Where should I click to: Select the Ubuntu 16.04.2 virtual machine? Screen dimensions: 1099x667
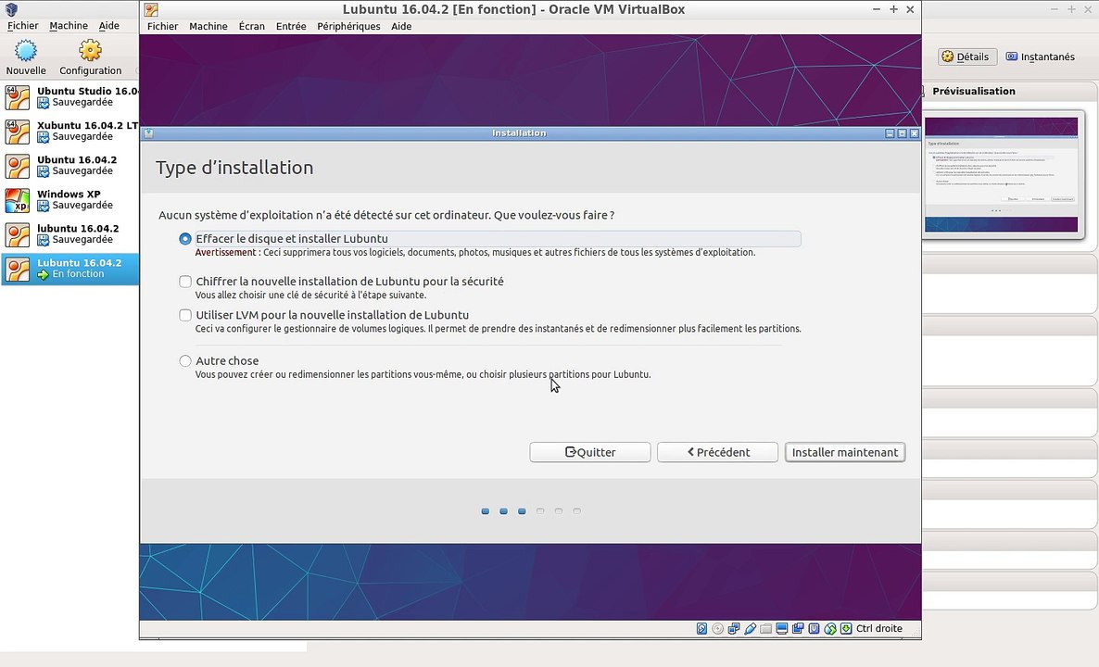point(70,165)
